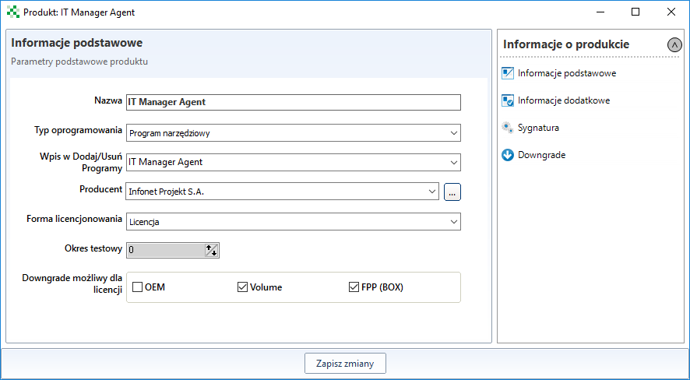Viewport: 690px width, 380px height.
Task: Open Informacje dodatkowe section link
Action: 564,100
